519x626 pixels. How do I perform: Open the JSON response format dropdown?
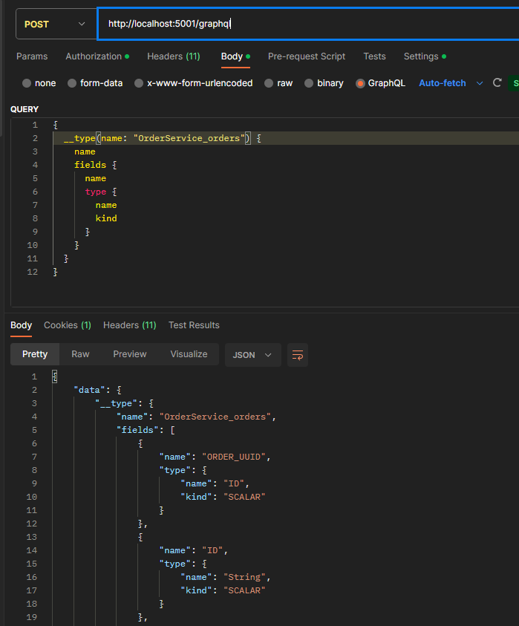[252, 354]
